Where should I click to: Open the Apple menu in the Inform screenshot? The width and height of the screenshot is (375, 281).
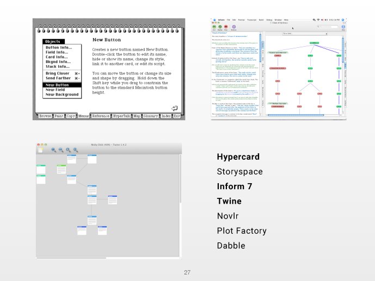coord(214,20)
